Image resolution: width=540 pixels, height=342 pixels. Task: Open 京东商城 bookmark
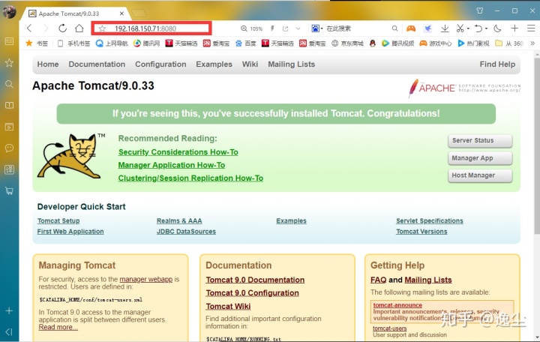tap(347, 43)
